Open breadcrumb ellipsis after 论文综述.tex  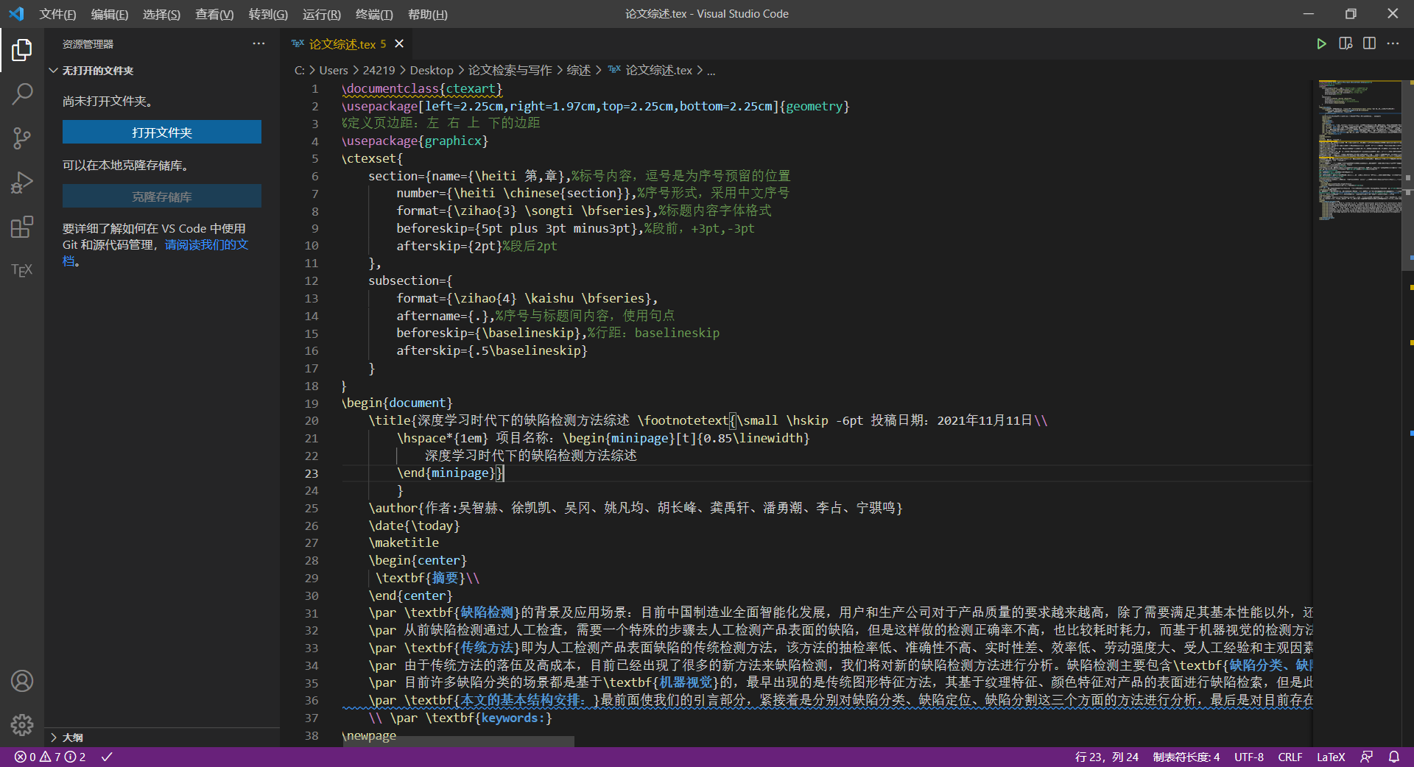pyautogui.click(x=711, y=70)
